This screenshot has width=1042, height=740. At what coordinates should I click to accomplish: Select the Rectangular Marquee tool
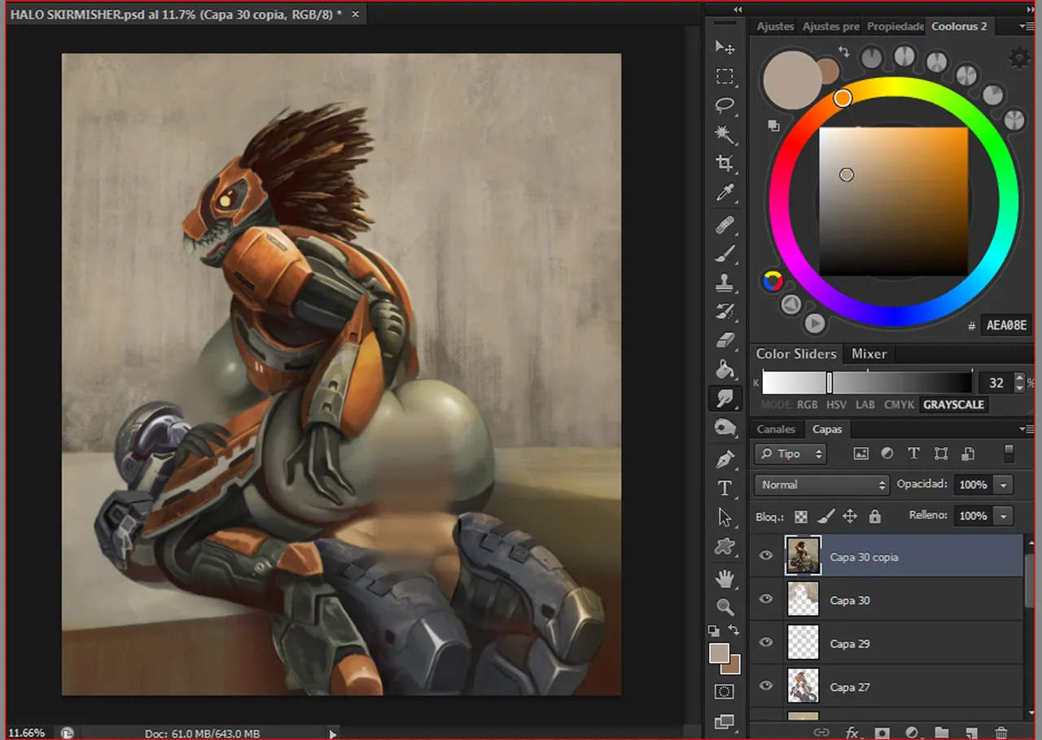(725, 77)
